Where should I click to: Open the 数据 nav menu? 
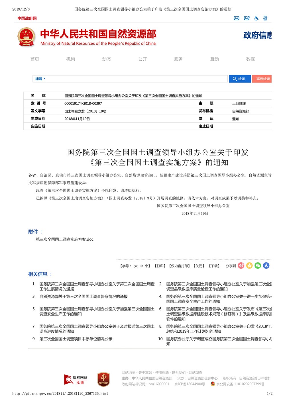(x=251, y=59)
